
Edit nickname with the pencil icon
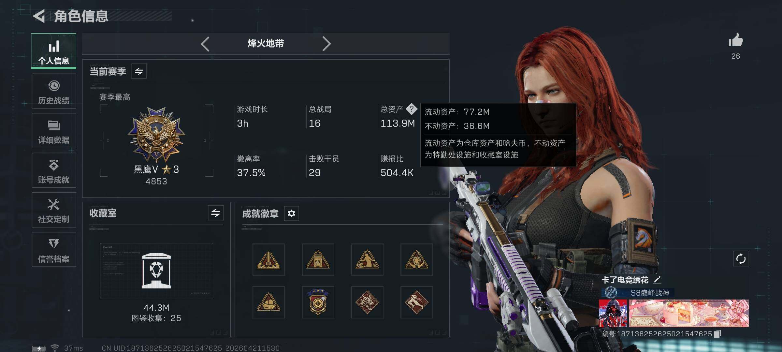(657, 280)
